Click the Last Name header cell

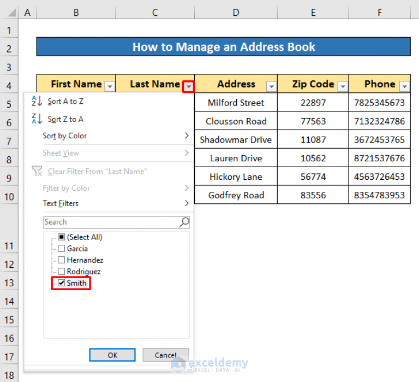155,84
